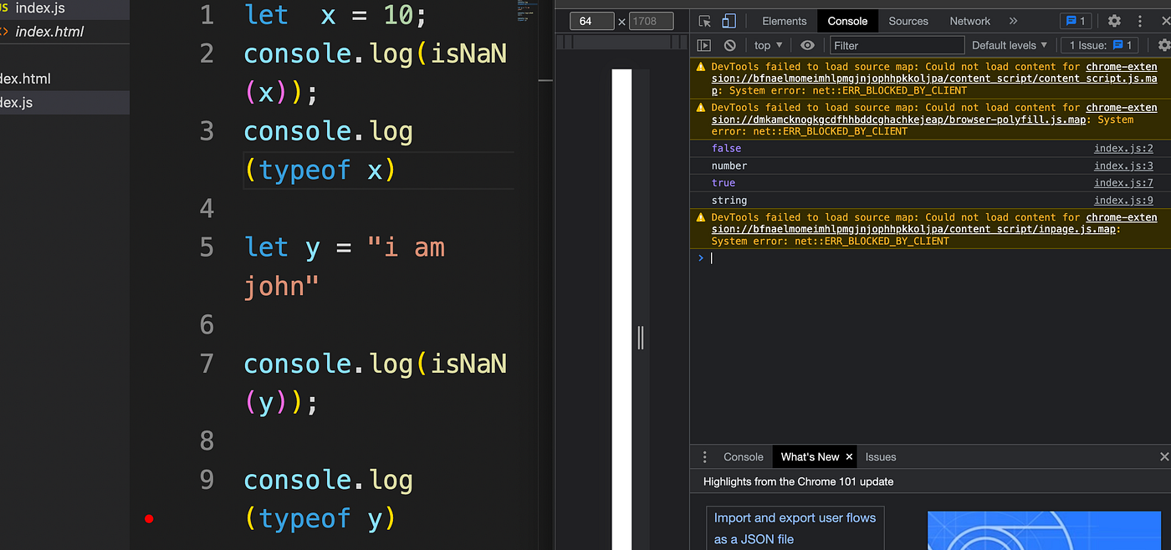Switch to the Sources panel

click(x=908, y=21)
